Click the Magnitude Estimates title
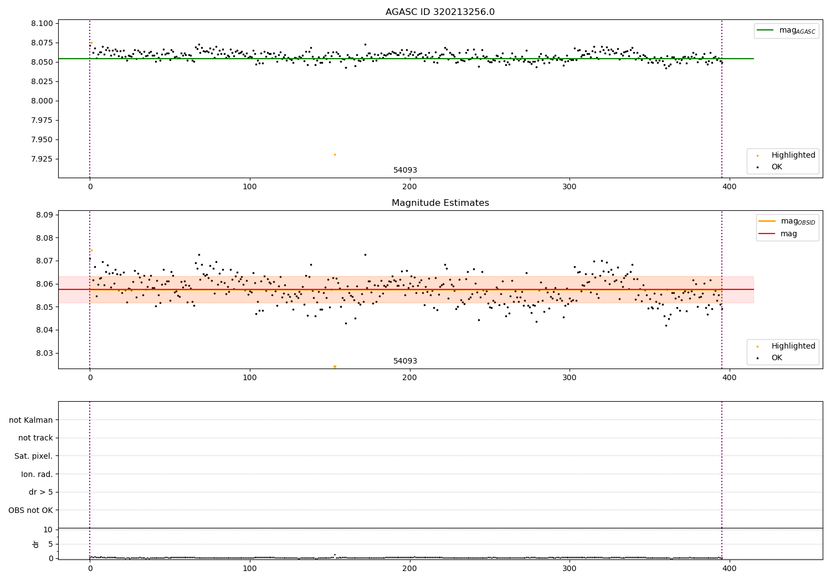 [440, 203]
